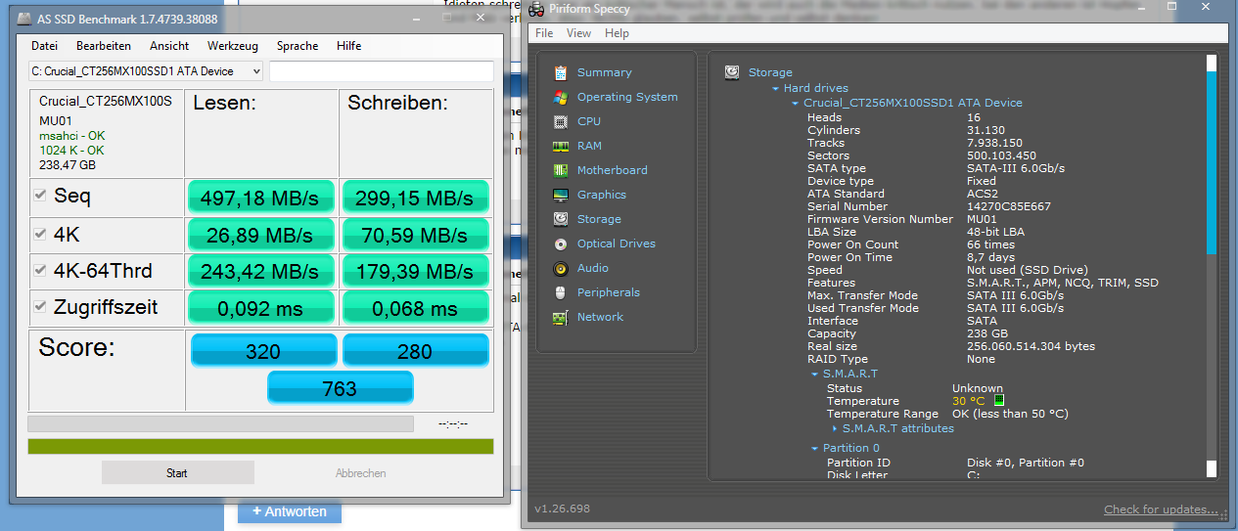This screenshot has width=1238, height=531.
Task: Click the Abbrechen button
Action: [361, 473]
